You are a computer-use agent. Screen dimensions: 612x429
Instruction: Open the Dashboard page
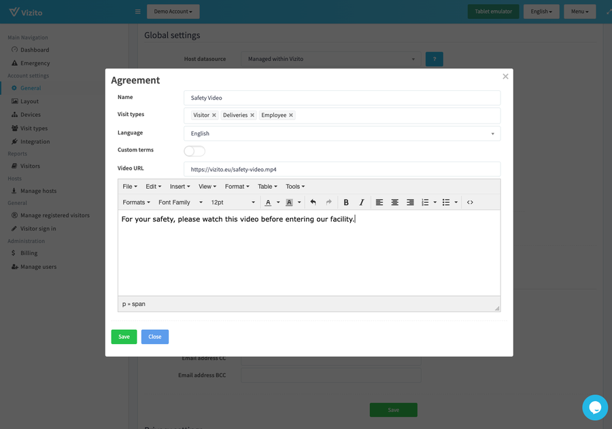pyautogui.click(x=31, y=50)
